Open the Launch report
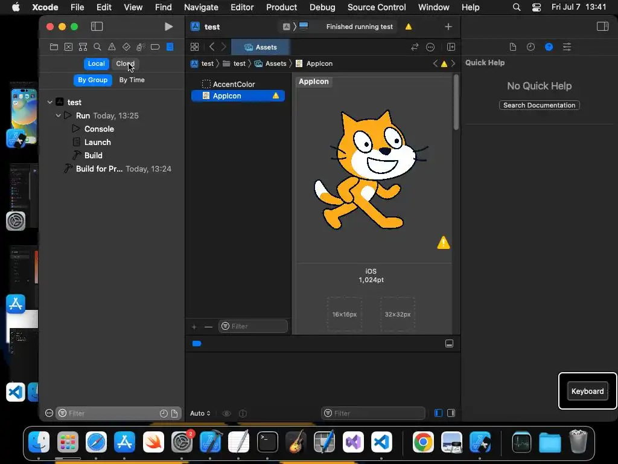 click(x=97, y=142)
